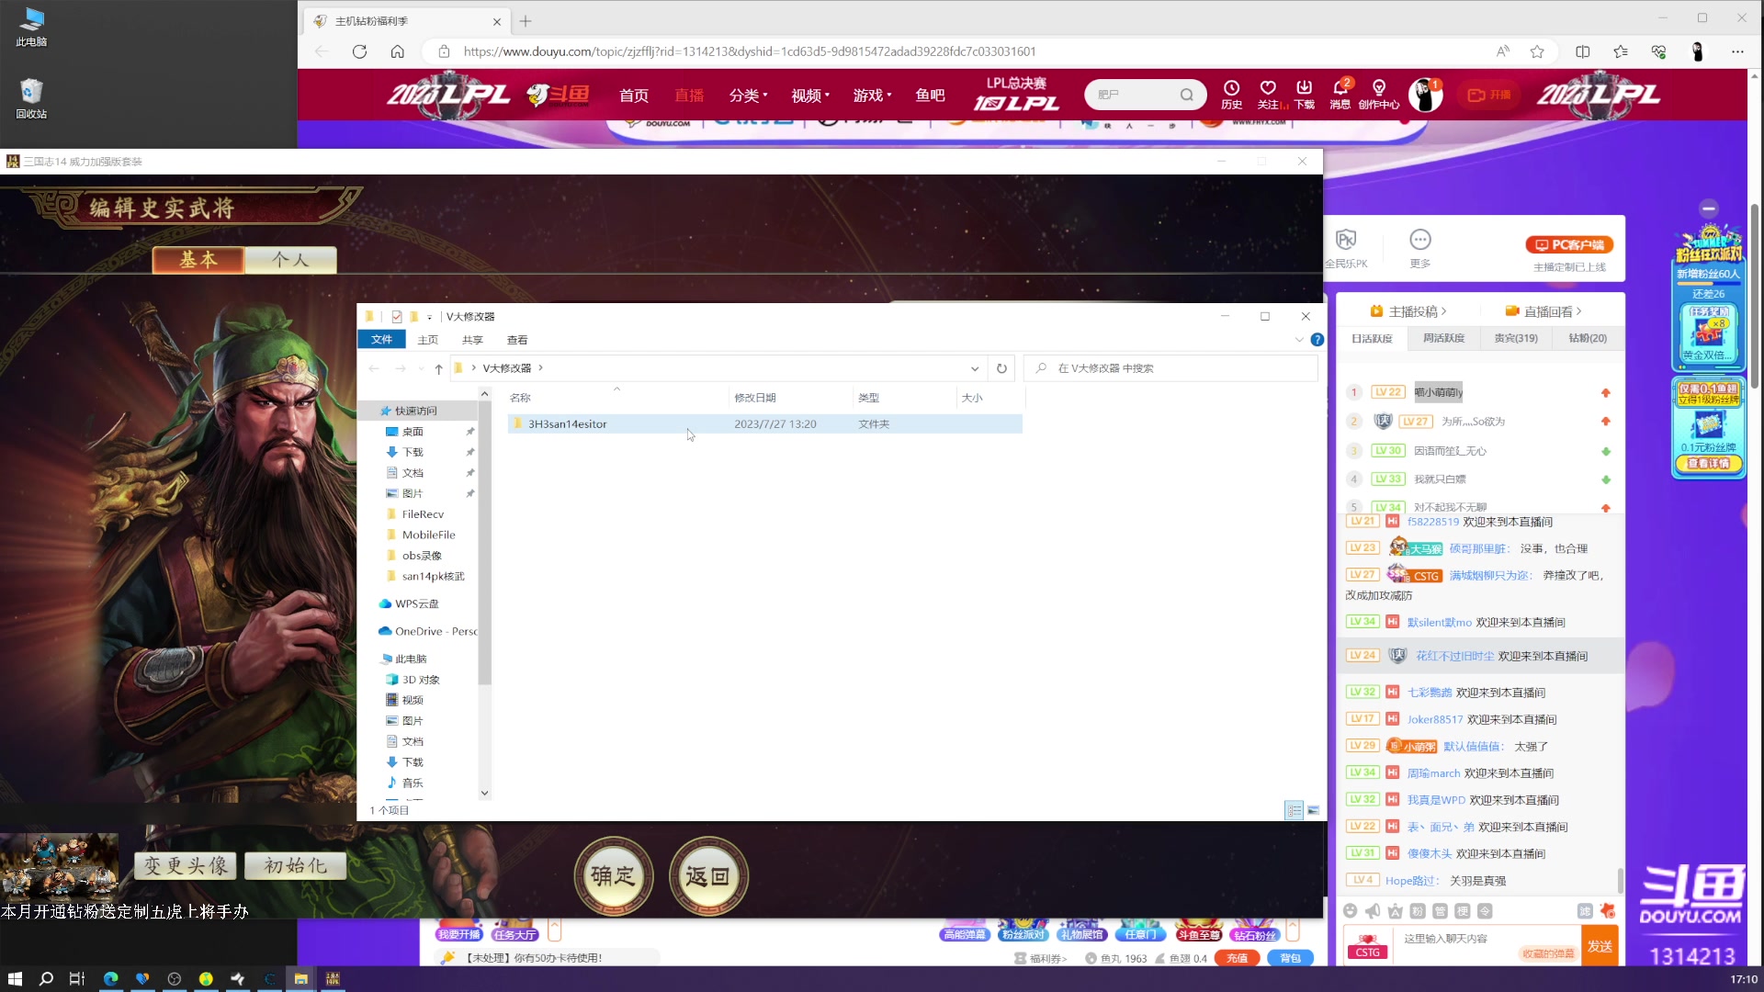The width and height of the screenshot is (1764, 992).
Task: Expand 分类 dropdown in Douyu navigation
Action: pyautogui.click(x=748, y=96)
